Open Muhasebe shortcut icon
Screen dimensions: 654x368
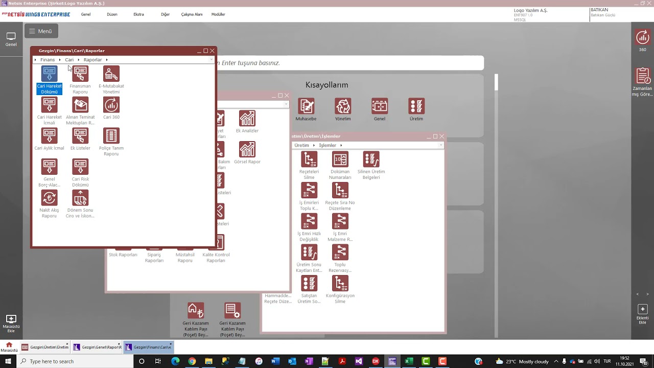click(306, 106)
